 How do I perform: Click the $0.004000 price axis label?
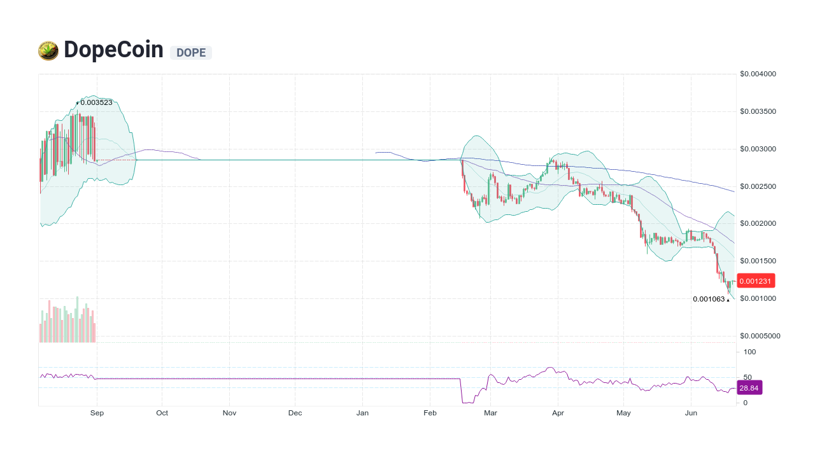coord(758,74)
